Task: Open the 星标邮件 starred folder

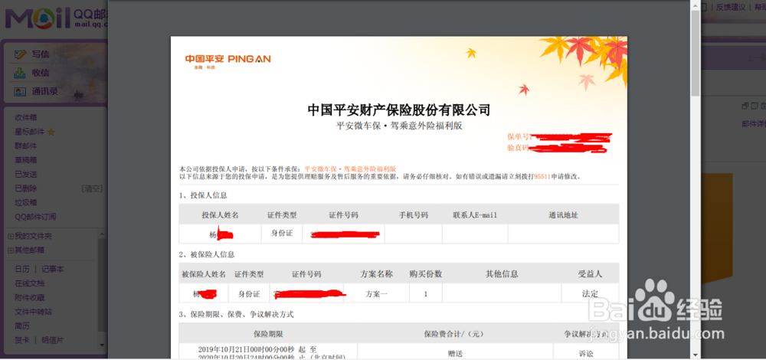Action: (x=29, y=132)
